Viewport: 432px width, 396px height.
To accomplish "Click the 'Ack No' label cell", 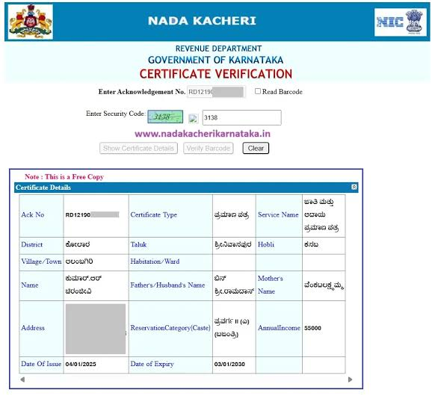I will pyautogui.click(x=41, y=216).
